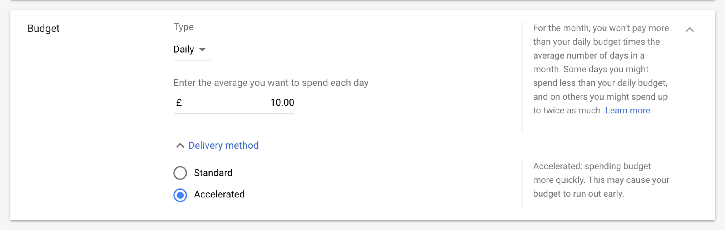Focus the 10.00 daily budget value
725x230 pixels.
pyautogui.click(x=282, y=102)
